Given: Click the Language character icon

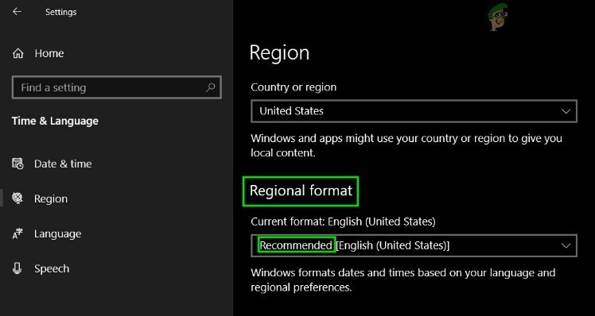Looking at the screenshot, I should click(17, 233).
